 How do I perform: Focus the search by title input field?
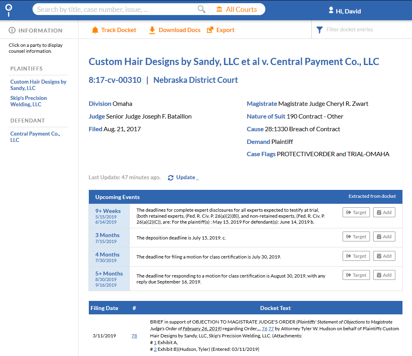click(x=115, y=10)
